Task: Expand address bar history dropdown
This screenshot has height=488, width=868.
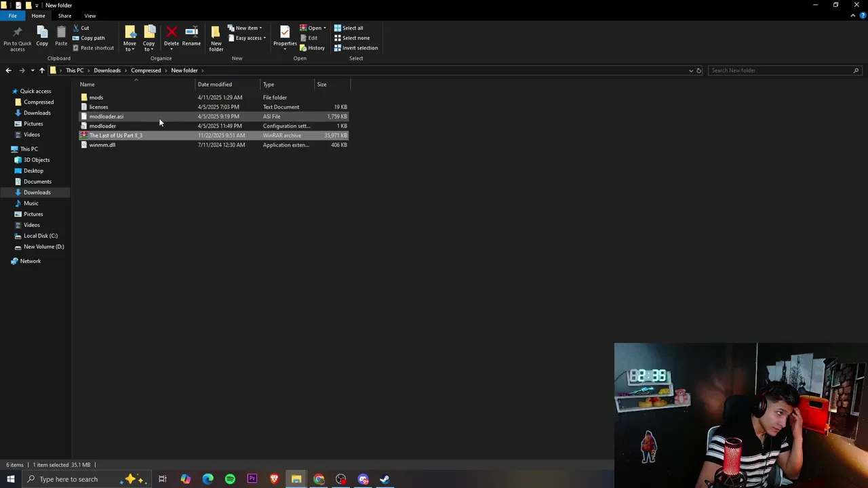Action: coord(691,70)
